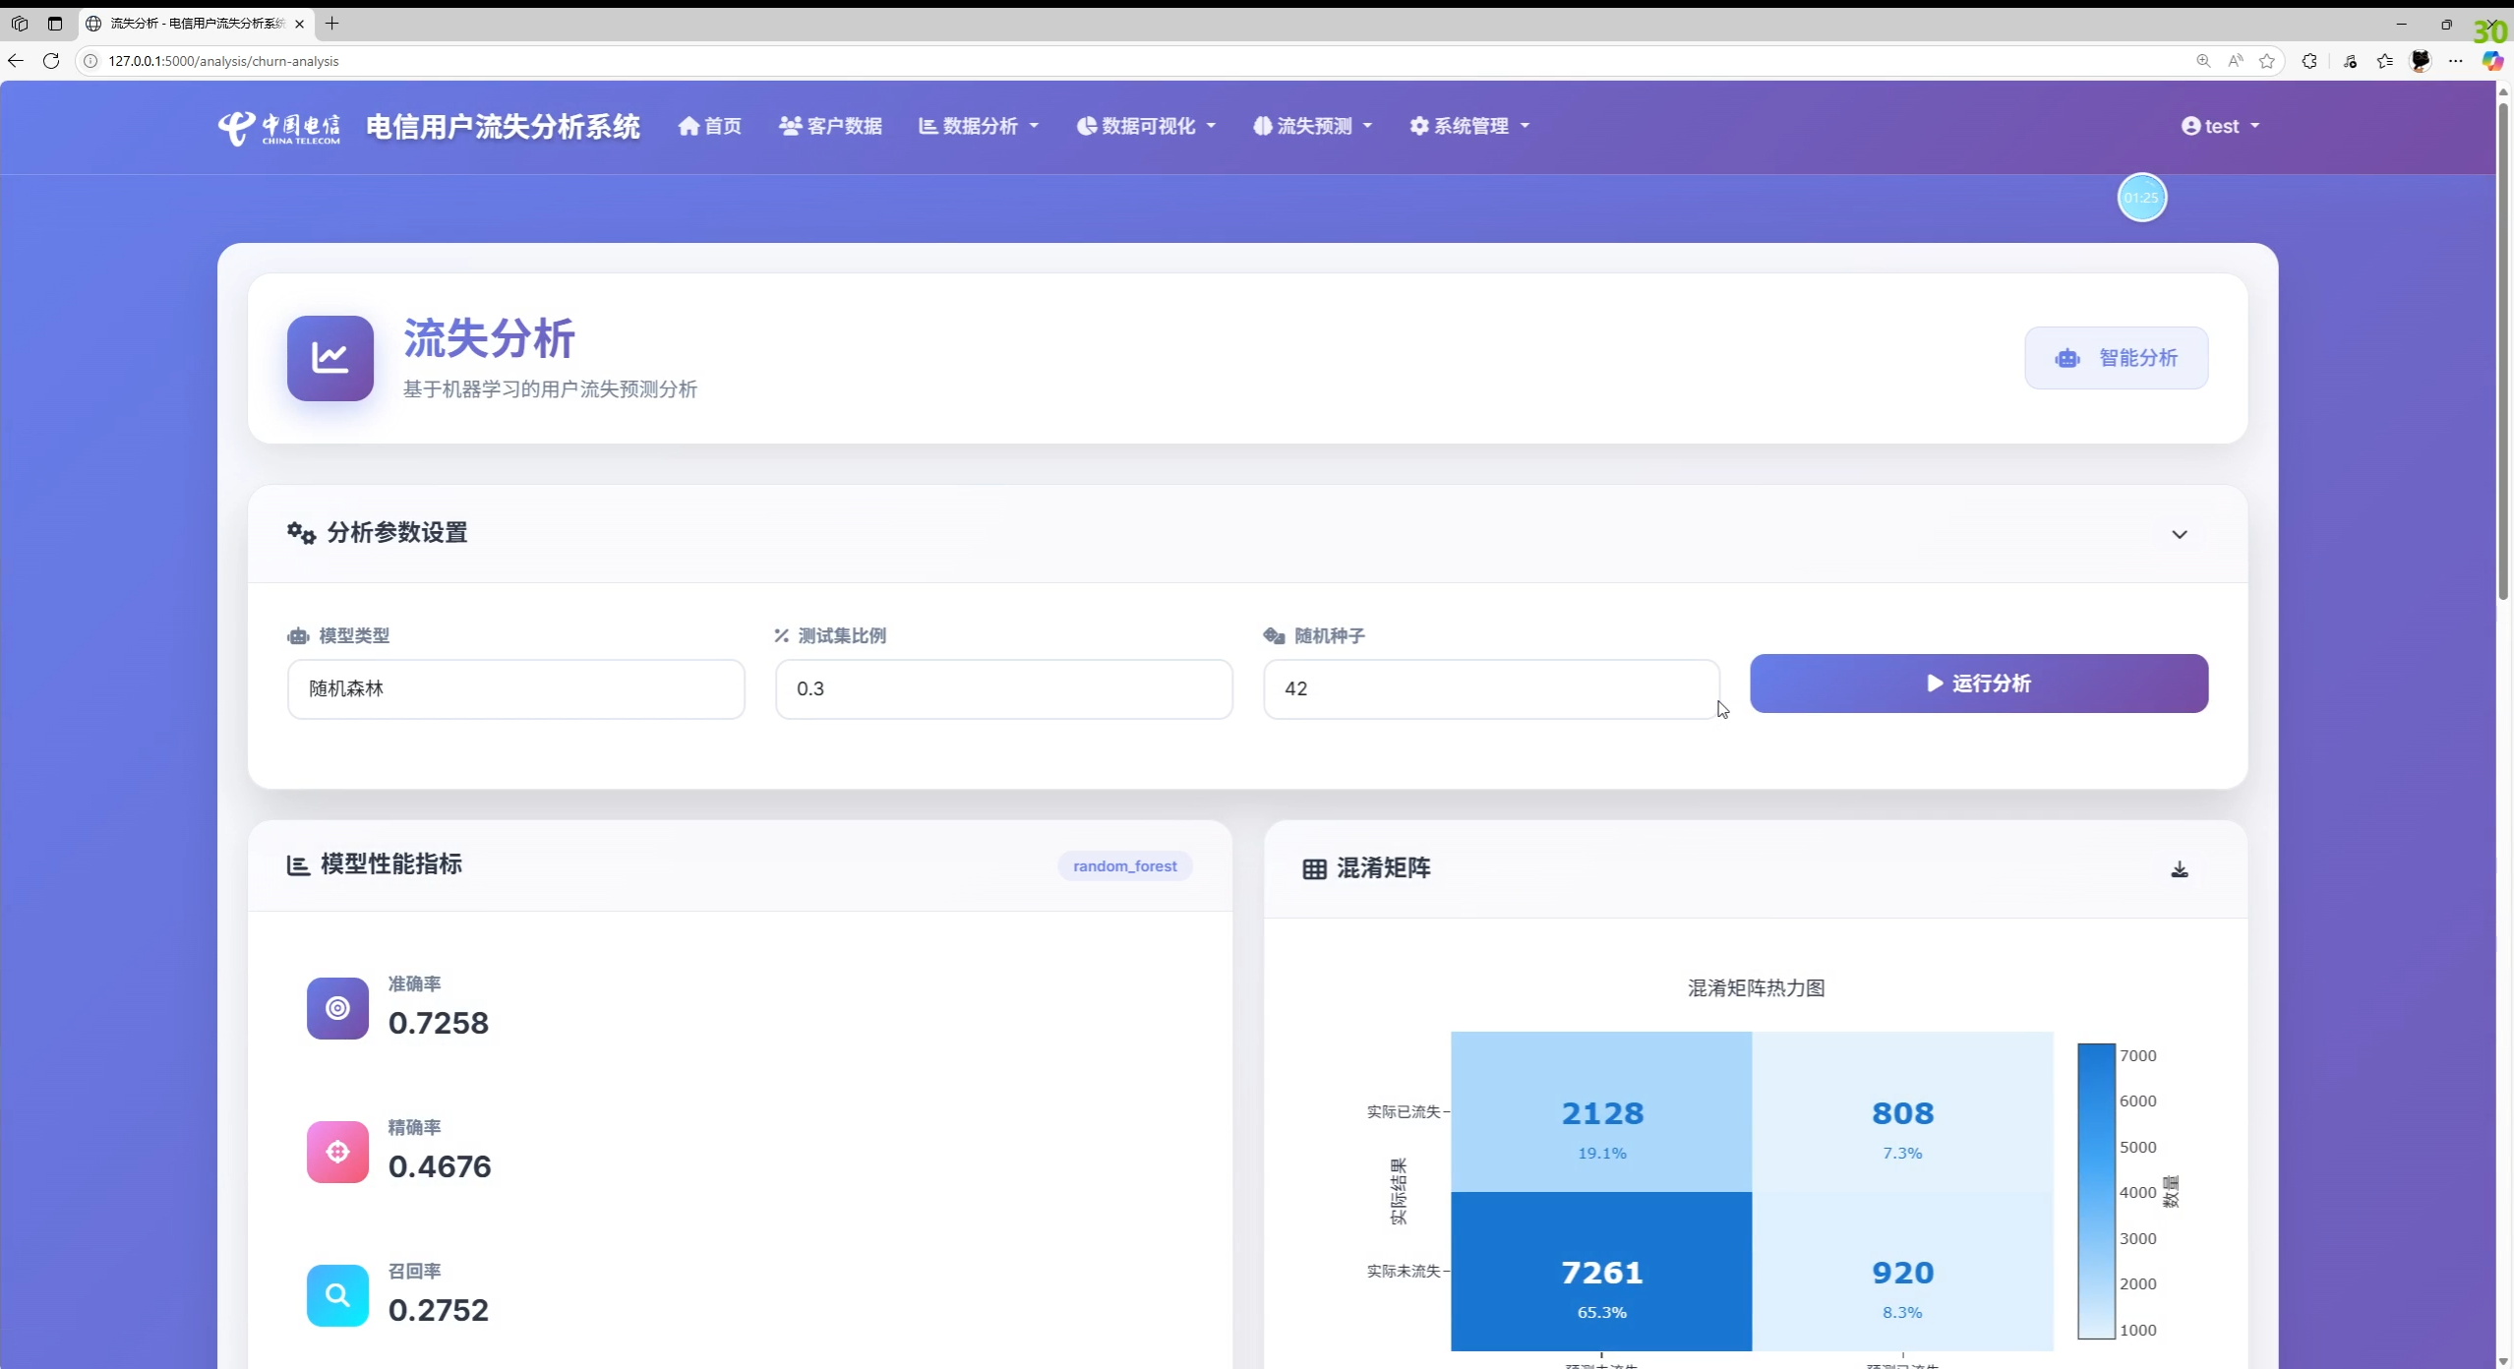The height and width of the screenshot is (1369, 2514).
Task: Click the heatmap color scale bar
Action: 2096,1191
